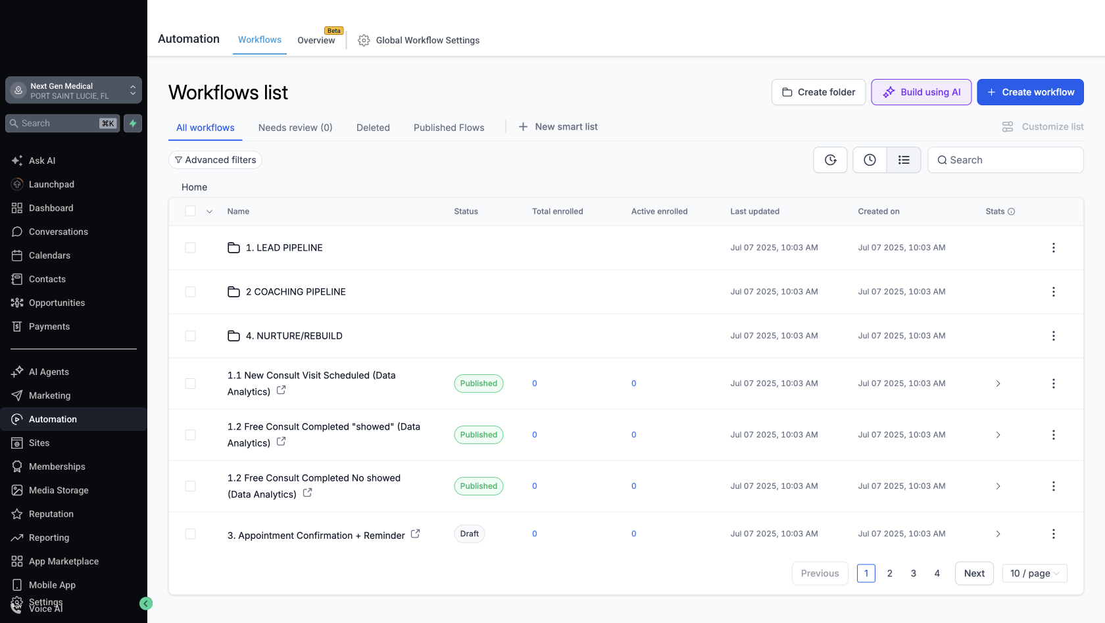Click Home breadcrumb

pos(195,187)
